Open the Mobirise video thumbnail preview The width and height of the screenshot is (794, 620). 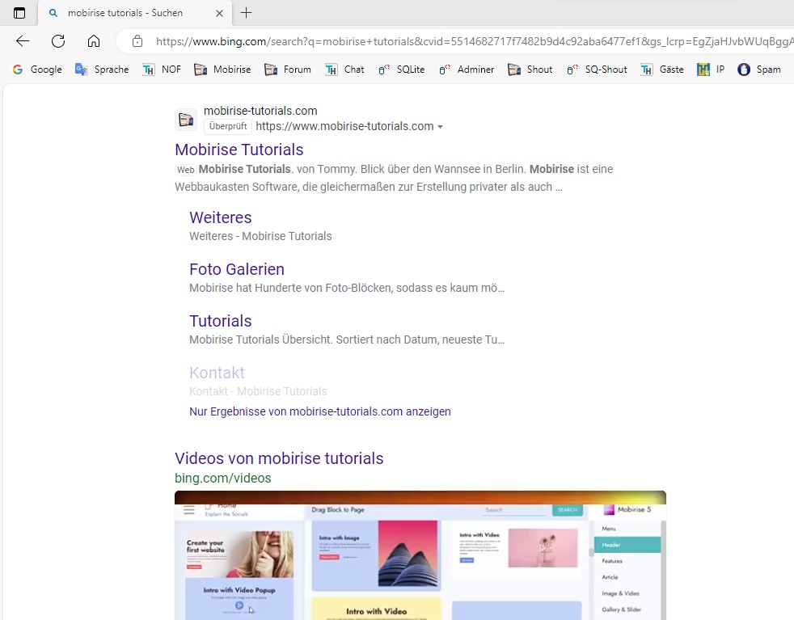(420, 558)
